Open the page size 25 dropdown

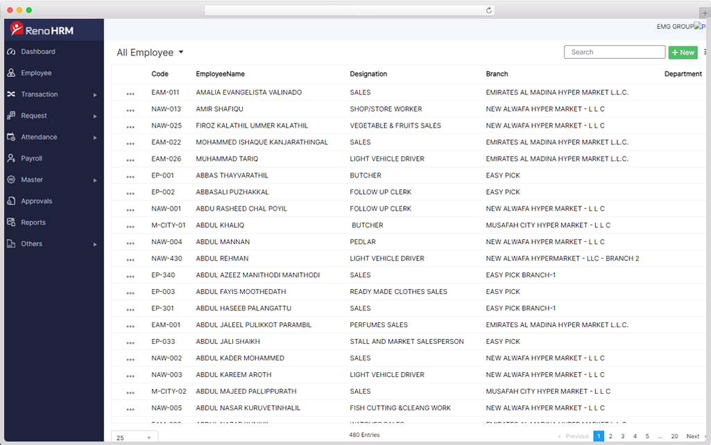[135, 437]
